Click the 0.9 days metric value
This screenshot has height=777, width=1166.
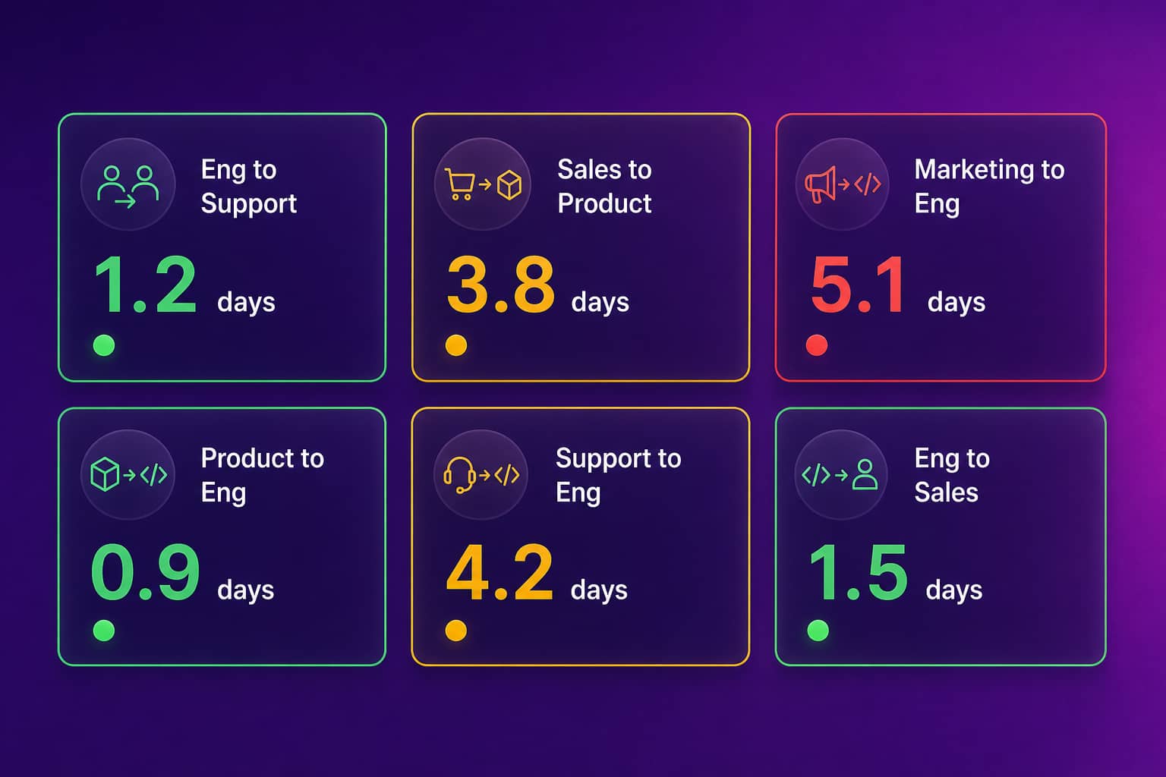182,573
